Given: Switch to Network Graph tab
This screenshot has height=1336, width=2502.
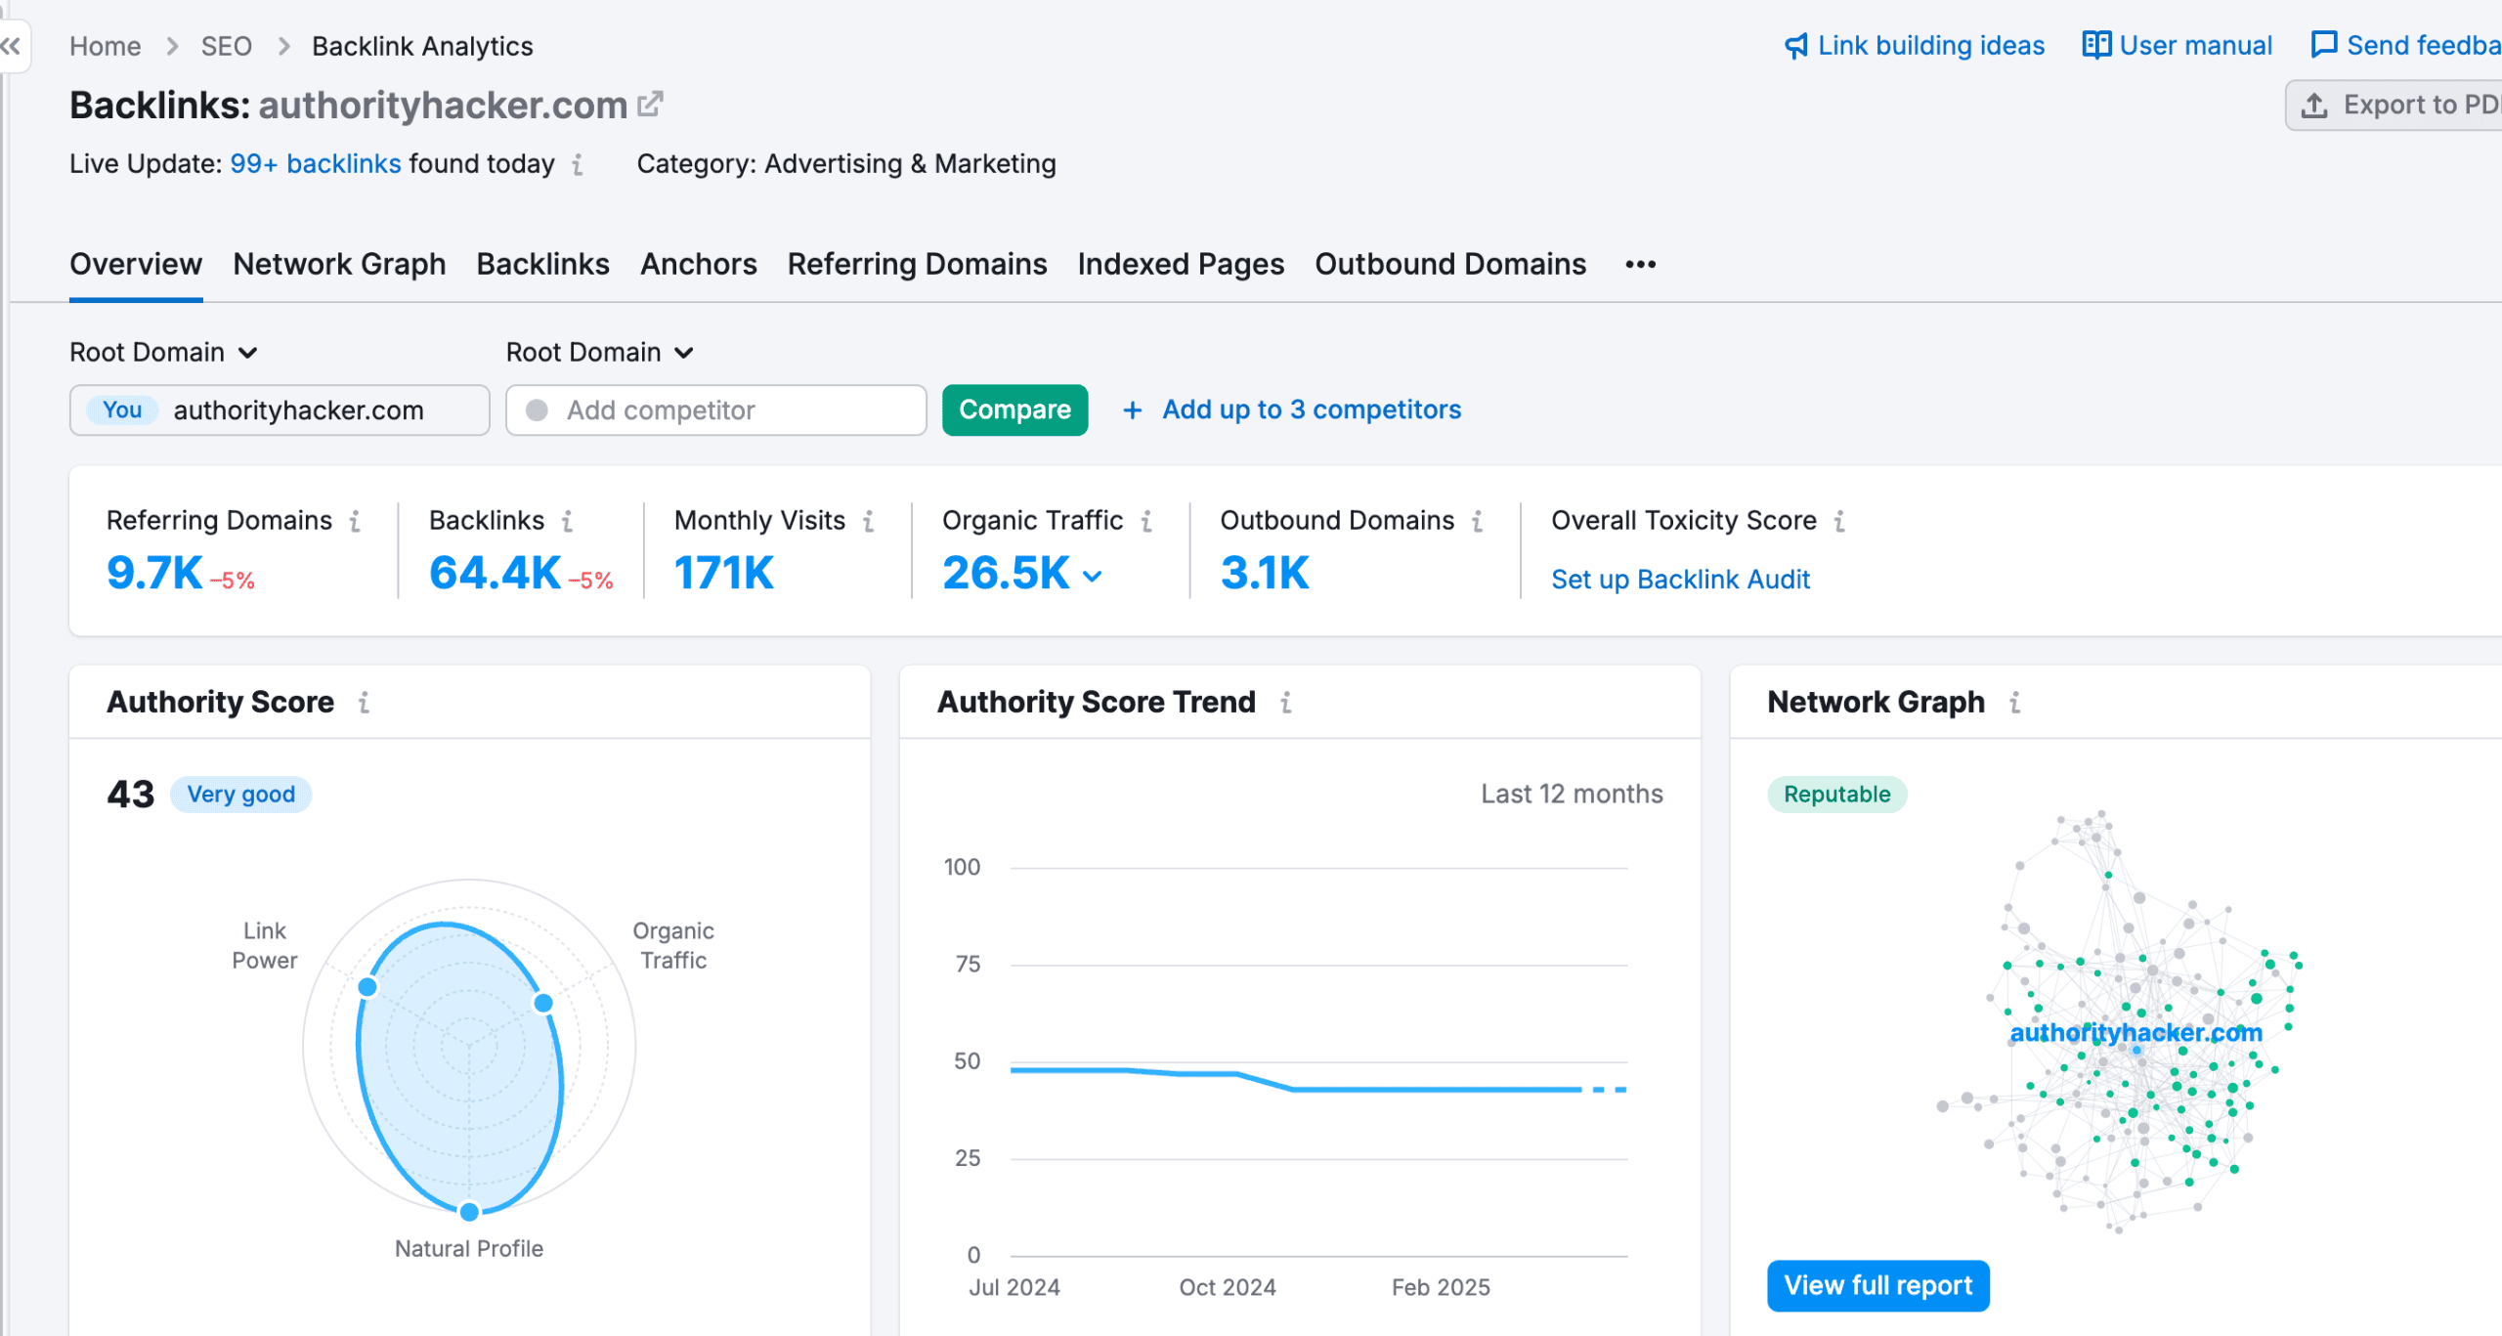Looking at the screenshot, I should 339,264.
